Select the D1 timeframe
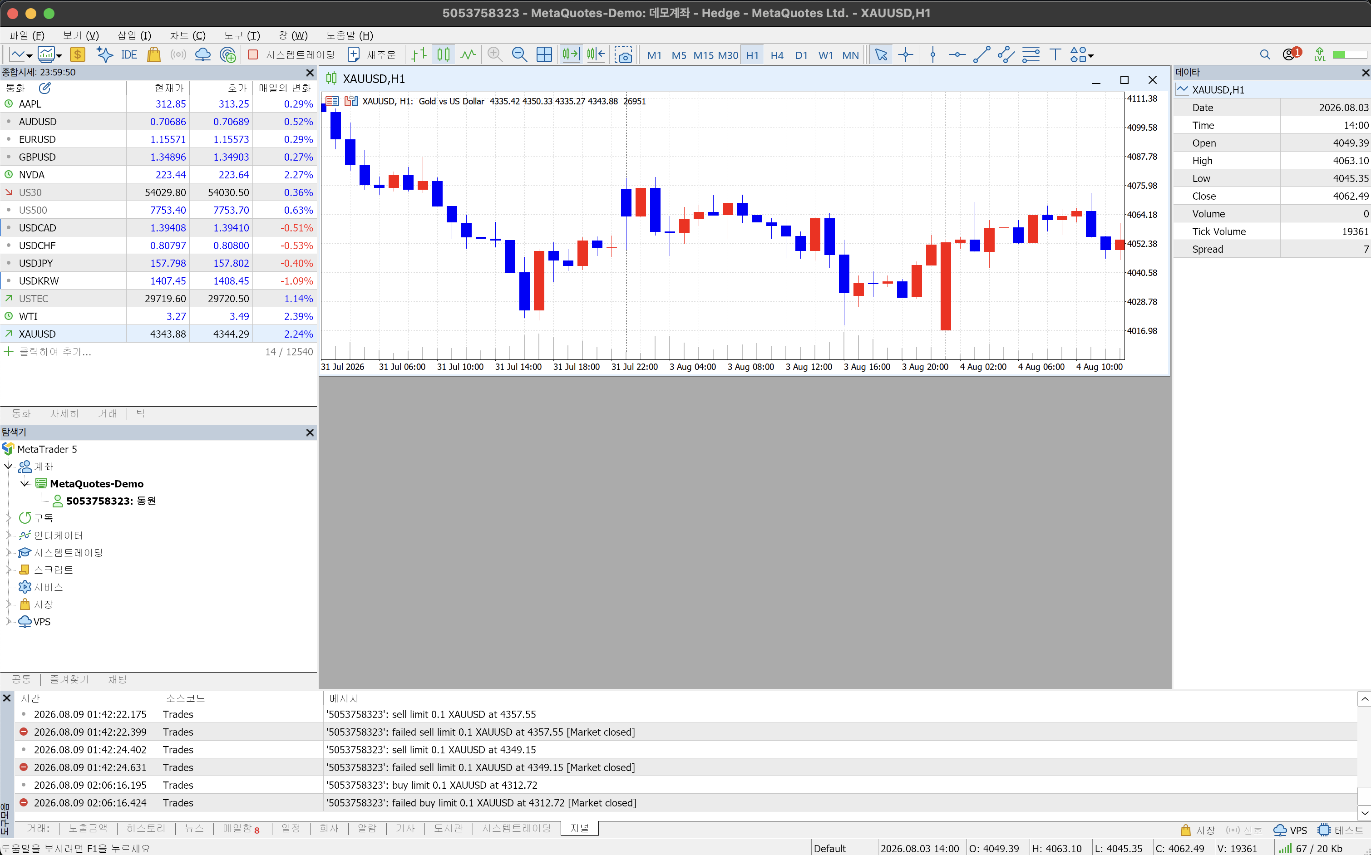This screenshot has width=1371, height=855. [801, 55]
